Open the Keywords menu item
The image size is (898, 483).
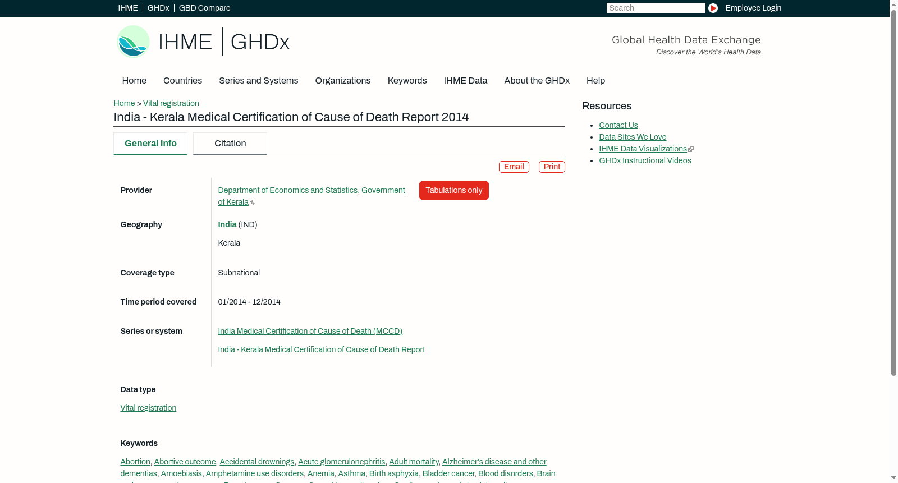(407, 81)
